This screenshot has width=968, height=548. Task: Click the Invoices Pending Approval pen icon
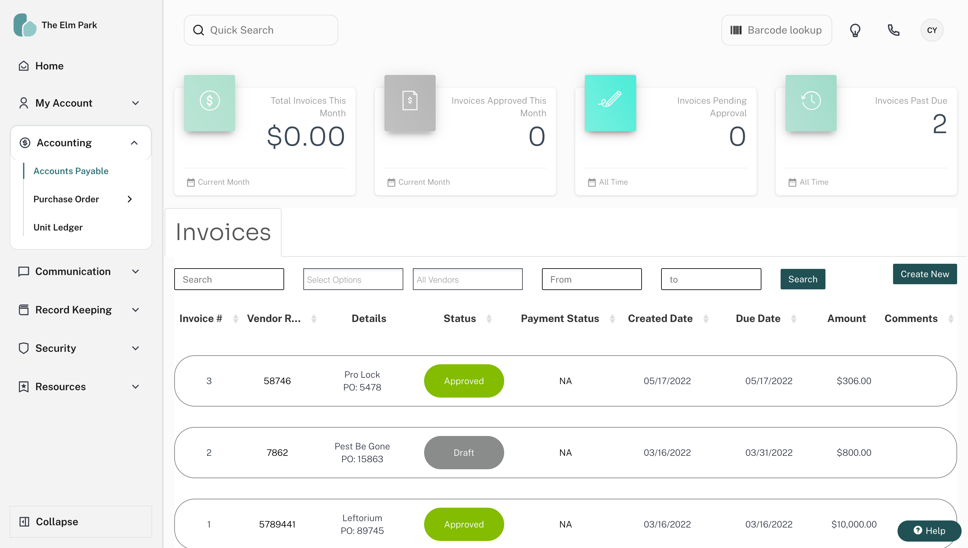[x=610, y=101]
